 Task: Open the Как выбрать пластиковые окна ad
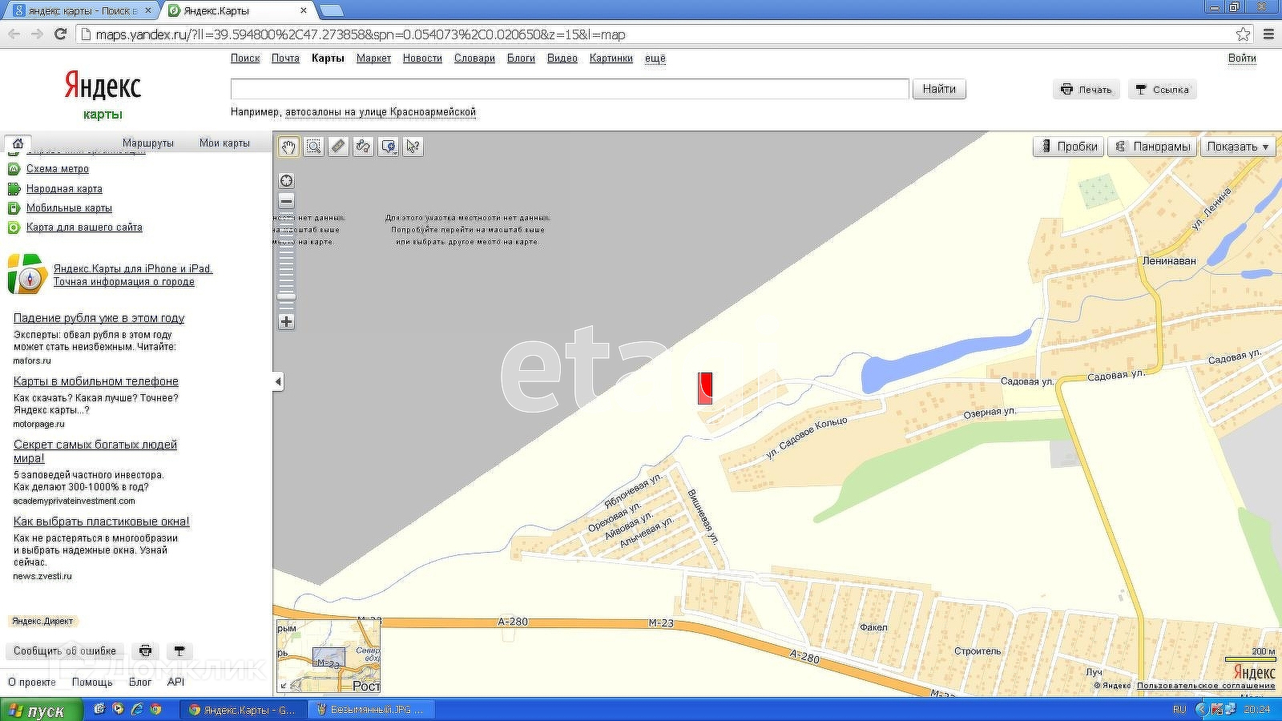(102, 522)
